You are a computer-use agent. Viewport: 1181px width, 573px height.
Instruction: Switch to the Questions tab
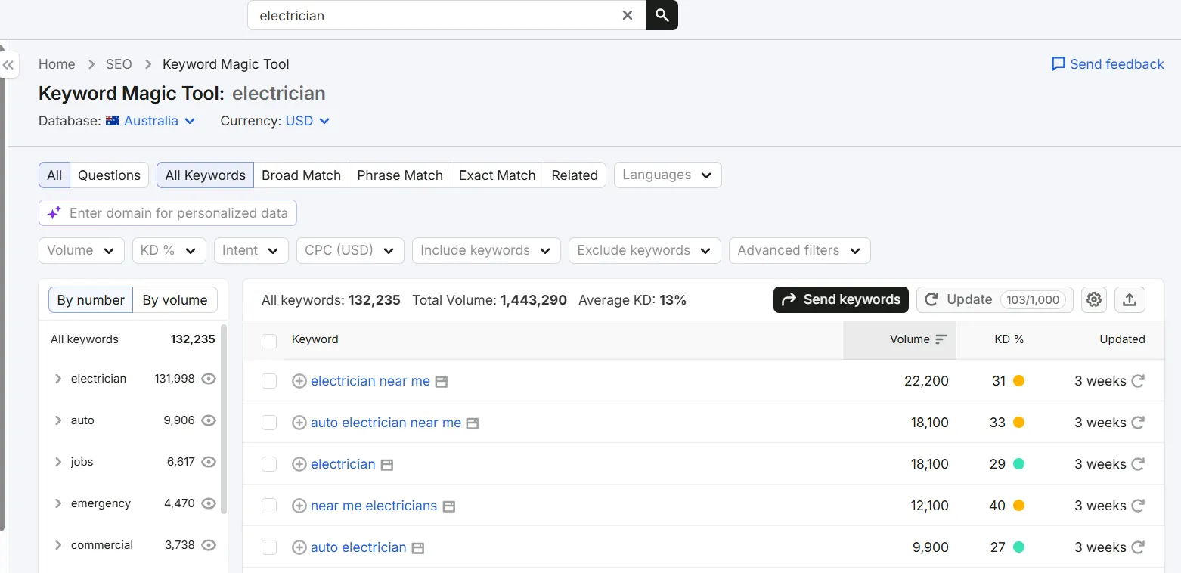click(109, 175)
